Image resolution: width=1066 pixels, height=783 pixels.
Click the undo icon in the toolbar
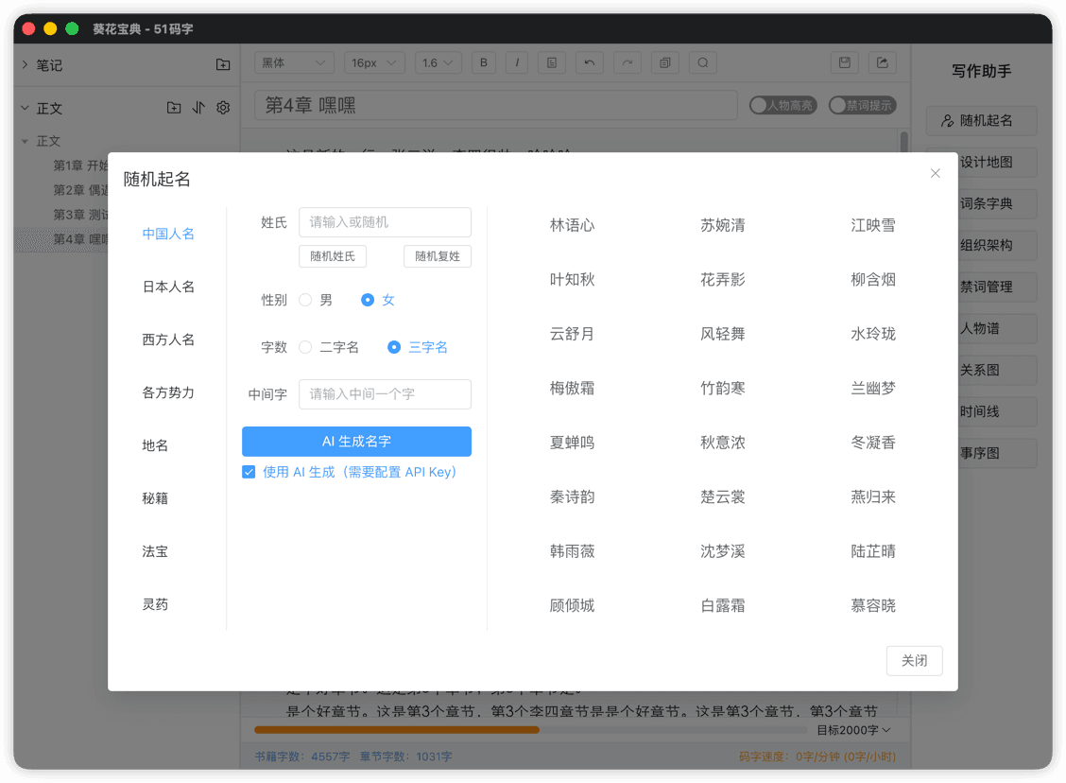(x=589, y=62)
